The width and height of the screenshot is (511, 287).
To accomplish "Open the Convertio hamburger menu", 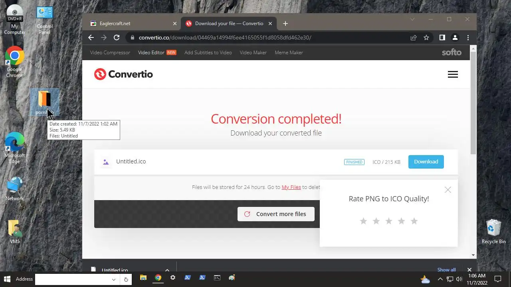I will click(453, 75).
